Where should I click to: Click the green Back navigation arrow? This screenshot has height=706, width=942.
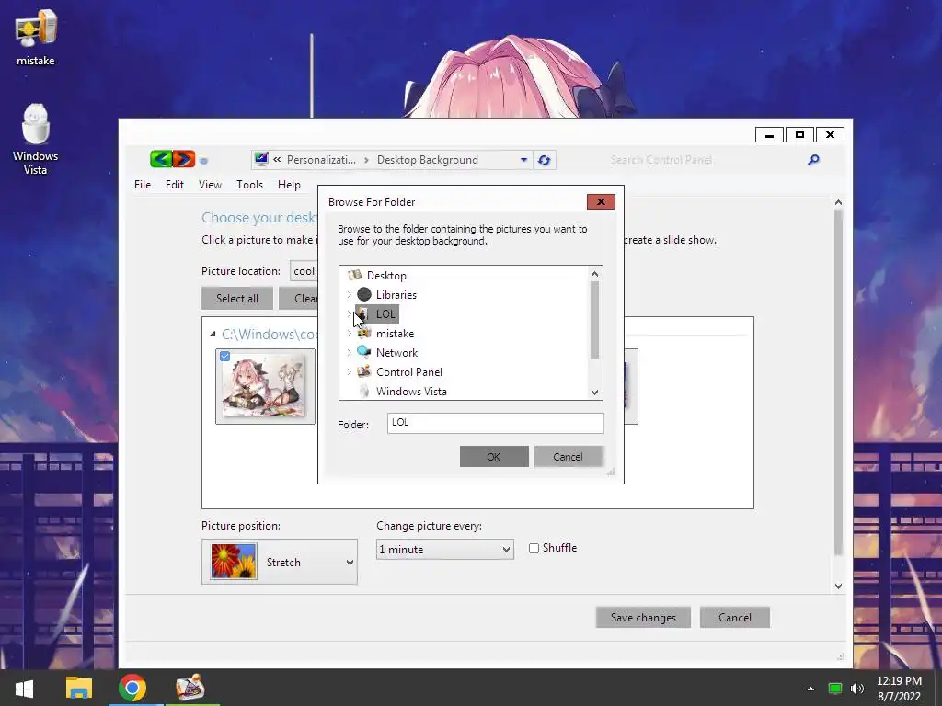[161, 159]
